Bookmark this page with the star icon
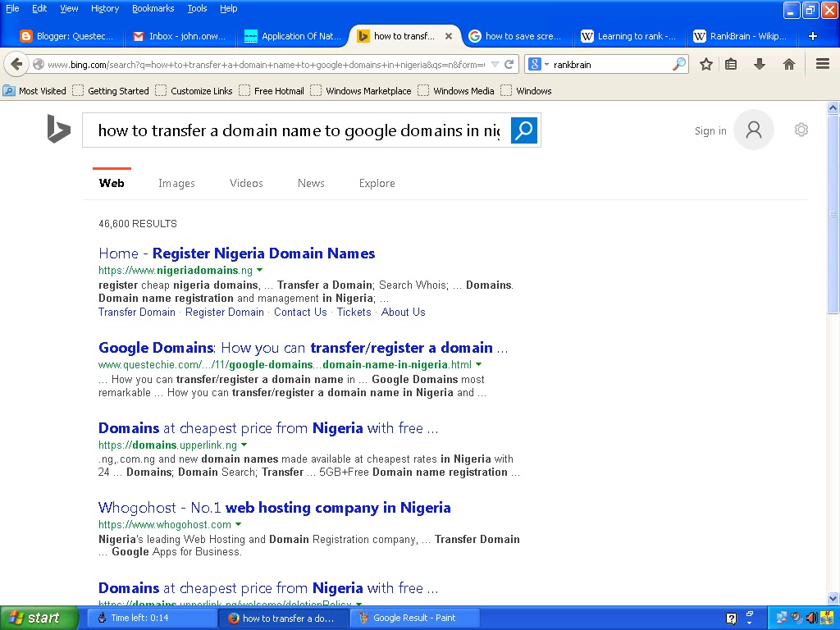The height and width of the screenshot is (630, 840). click(706, 65)
